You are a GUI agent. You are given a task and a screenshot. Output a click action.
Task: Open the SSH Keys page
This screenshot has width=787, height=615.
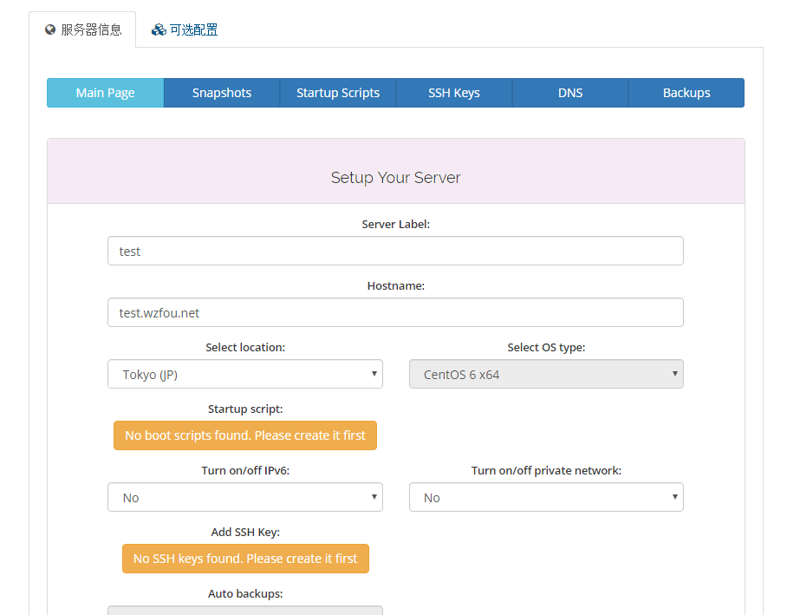point(454,93)
